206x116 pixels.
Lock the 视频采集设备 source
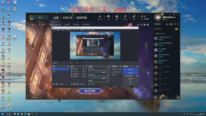point(85,74)
